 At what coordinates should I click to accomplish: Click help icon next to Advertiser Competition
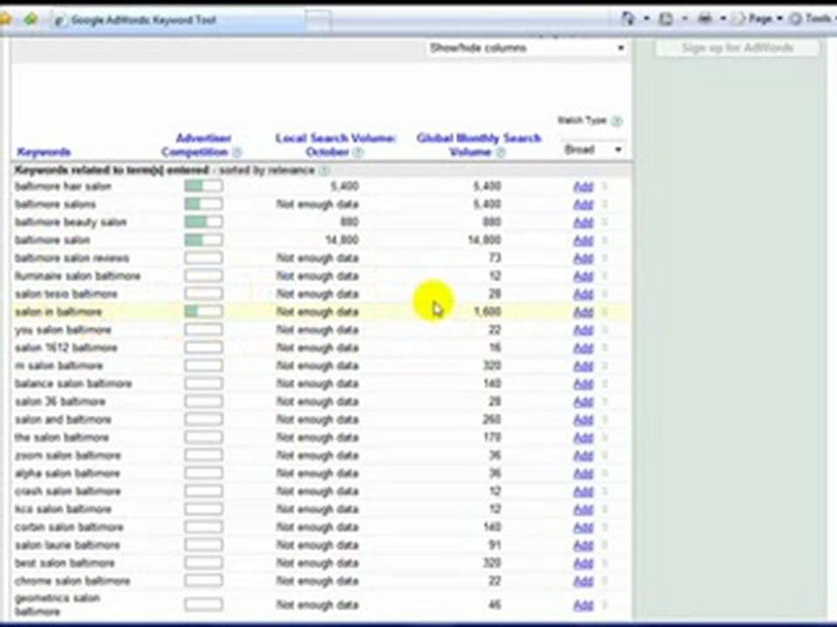tap(237, 152)
